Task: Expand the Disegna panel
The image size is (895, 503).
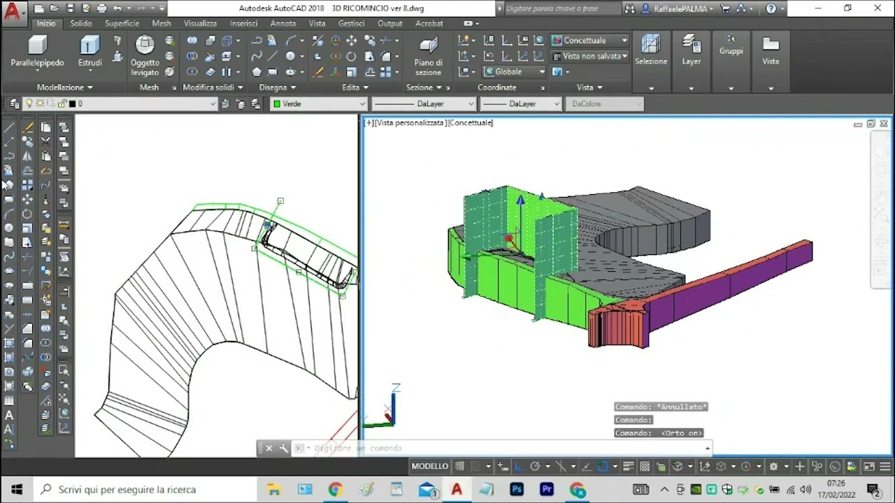Action: click(x=277, y=87)
